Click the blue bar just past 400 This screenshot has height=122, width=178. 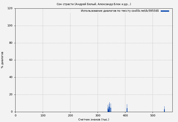pyautogui.click(x=127, y=109)
